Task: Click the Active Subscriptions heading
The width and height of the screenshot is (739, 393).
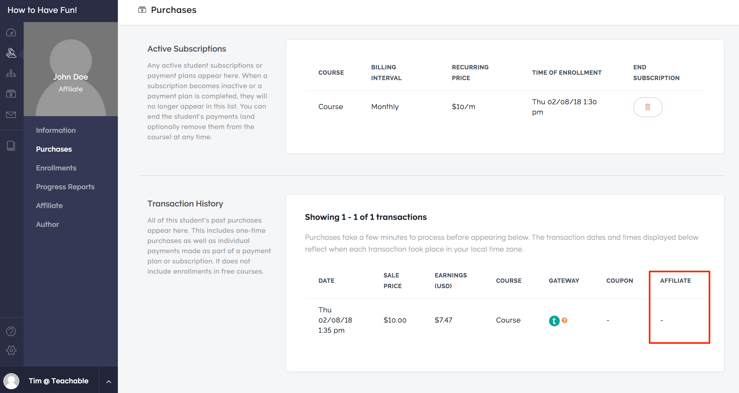Action: (x=186, y=49)
